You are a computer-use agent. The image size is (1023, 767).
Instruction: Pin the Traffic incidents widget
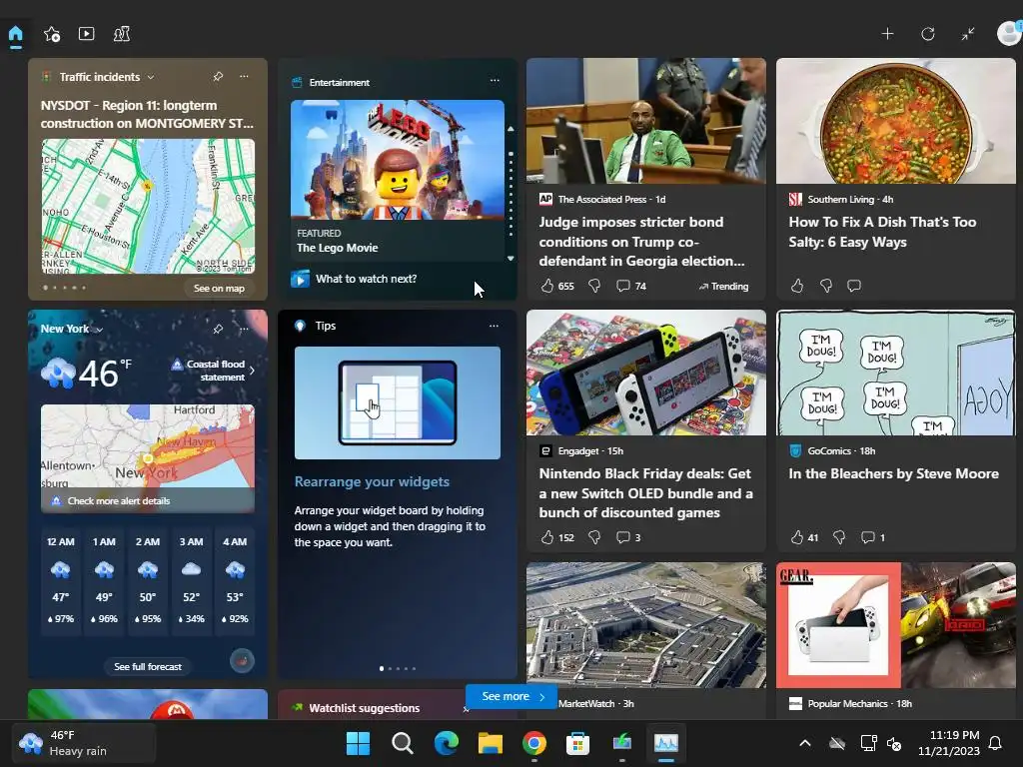218,76
